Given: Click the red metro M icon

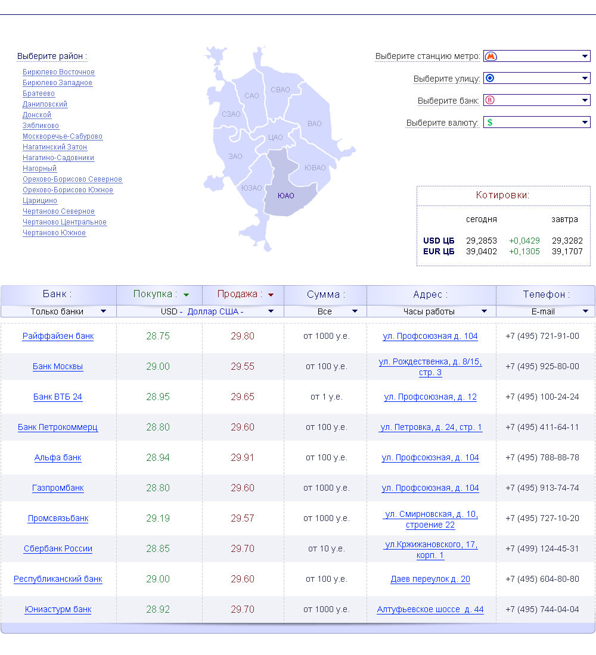Looking at the screenshot, I should 491,57.
